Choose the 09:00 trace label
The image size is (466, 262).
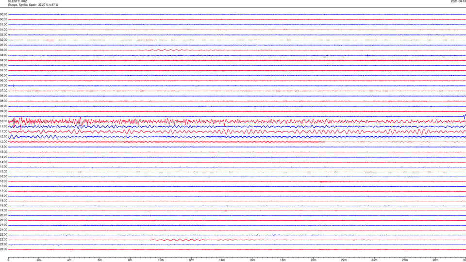pos(3,106)
